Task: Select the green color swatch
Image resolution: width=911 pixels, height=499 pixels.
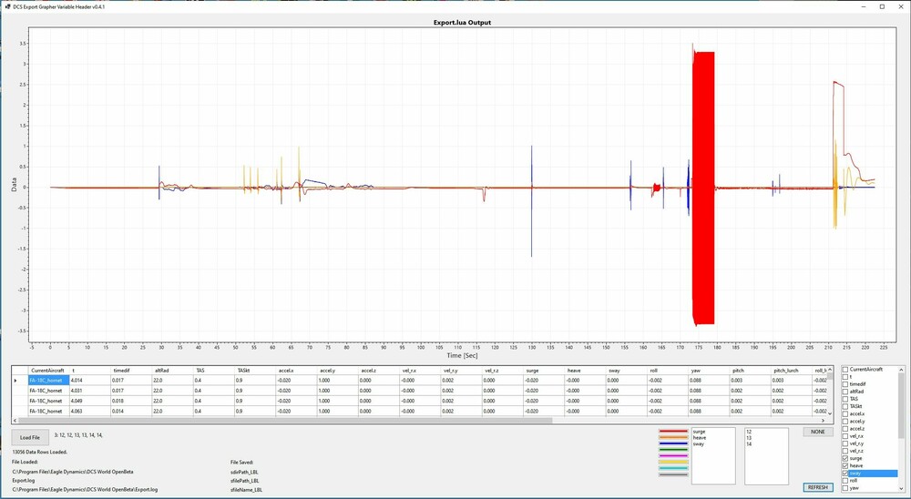Action: 673,450
